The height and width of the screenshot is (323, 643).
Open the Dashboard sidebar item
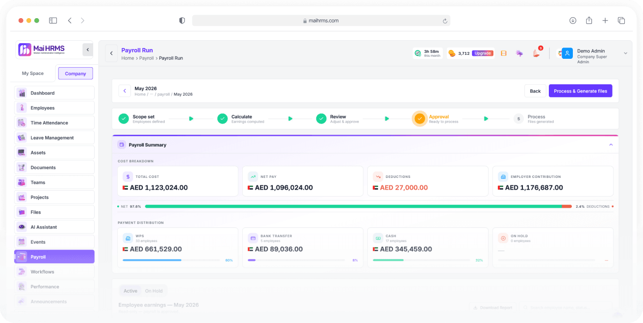pos(54,93)
